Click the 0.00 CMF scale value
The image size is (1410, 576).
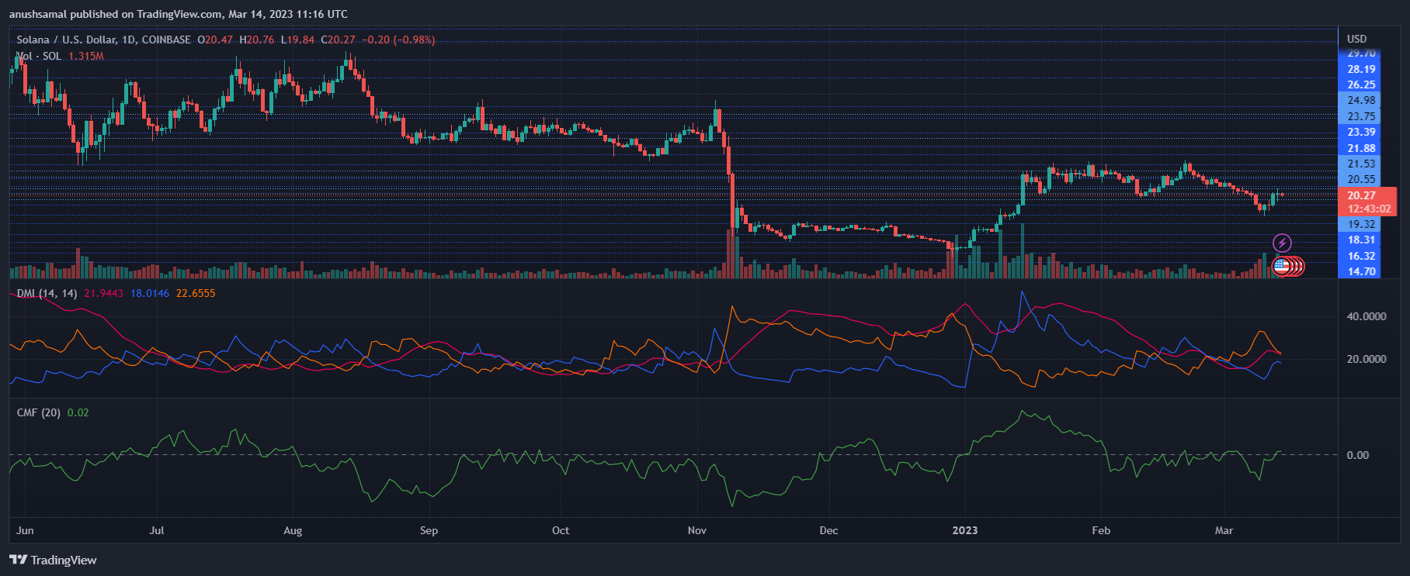pyautogui.click(x=1357, y=455)
